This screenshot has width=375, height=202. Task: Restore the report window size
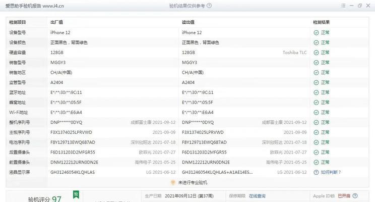360,6
